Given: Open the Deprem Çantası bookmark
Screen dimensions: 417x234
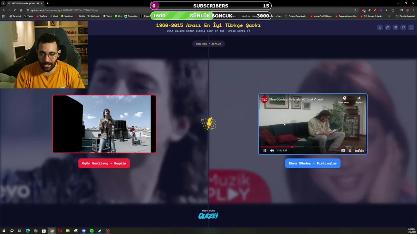Looking at the screenshot, I should click(346, 16).
